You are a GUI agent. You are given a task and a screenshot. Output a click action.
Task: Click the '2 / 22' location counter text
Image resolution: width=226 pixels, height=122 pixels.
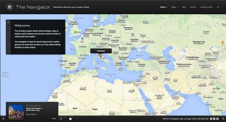coord(54,118)
